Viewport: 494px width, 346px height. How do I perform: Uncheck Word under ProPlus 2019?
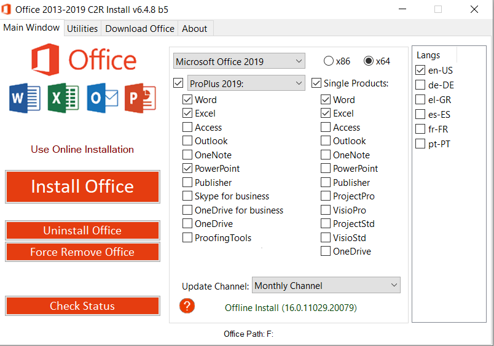(187, 100)
